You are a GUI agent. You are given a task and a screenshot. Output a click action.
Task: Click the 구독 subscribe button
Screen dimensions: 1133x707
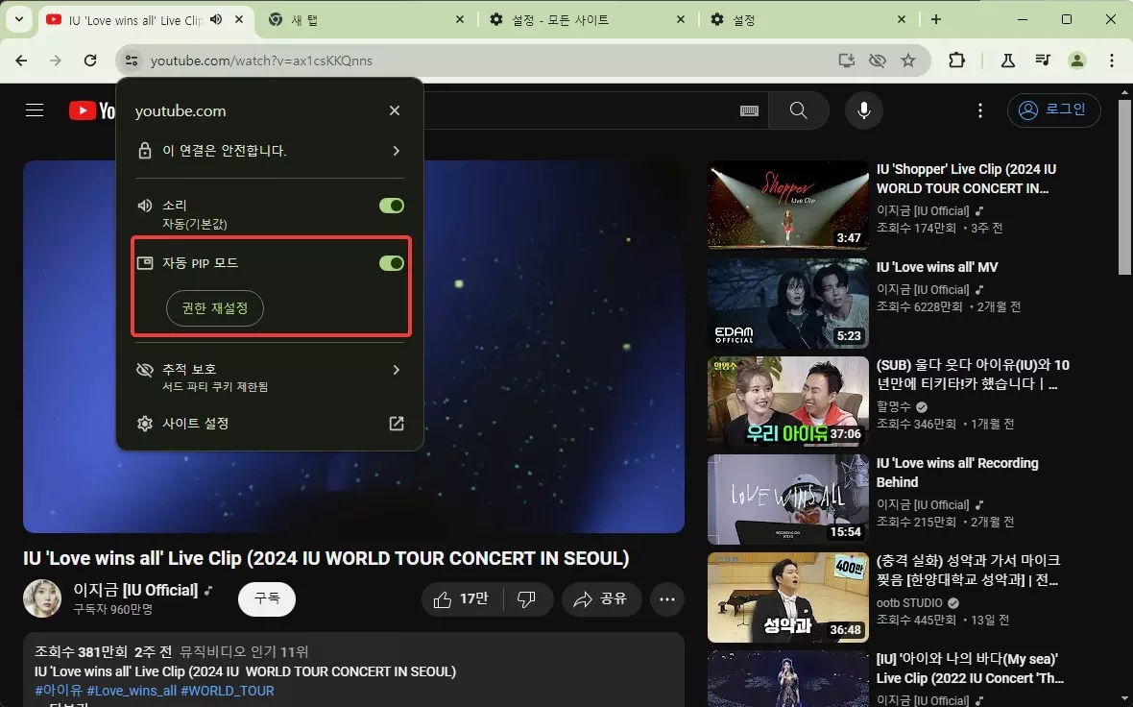coord(266,598)
